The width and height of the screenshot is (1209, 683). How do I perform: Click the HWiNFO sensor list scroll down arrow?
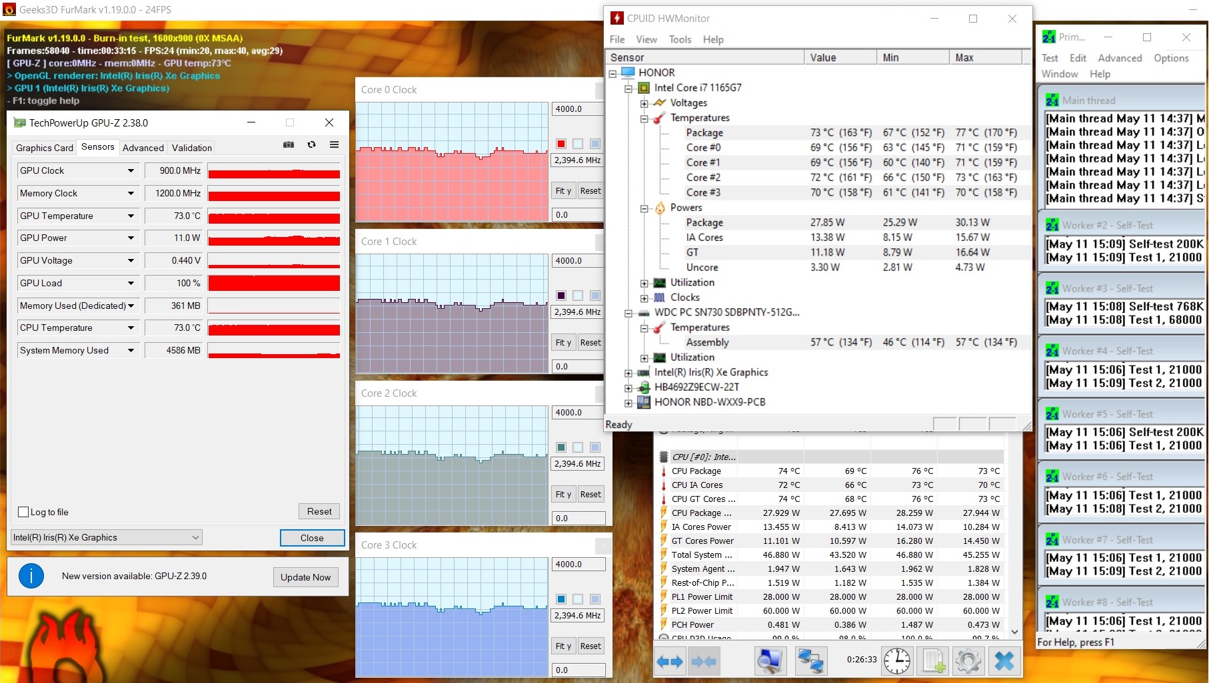pyautogui.click(x=1014, y=632)
